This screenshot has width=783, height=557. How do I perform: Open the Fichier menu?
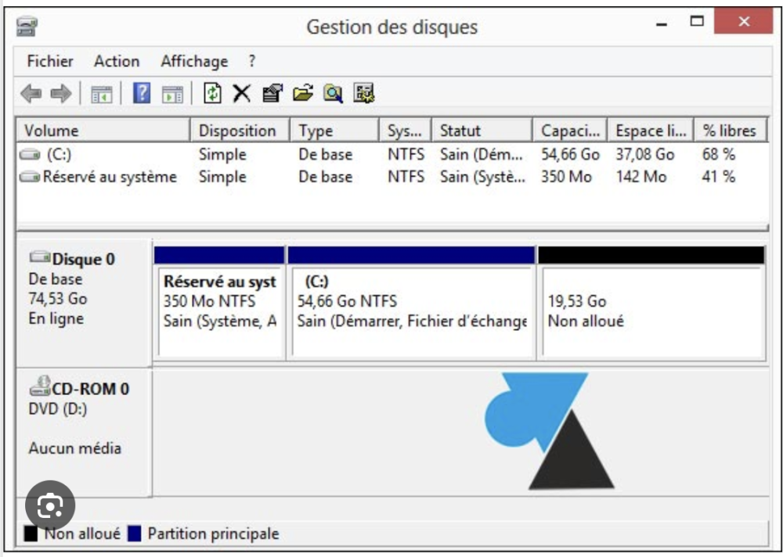50,60
